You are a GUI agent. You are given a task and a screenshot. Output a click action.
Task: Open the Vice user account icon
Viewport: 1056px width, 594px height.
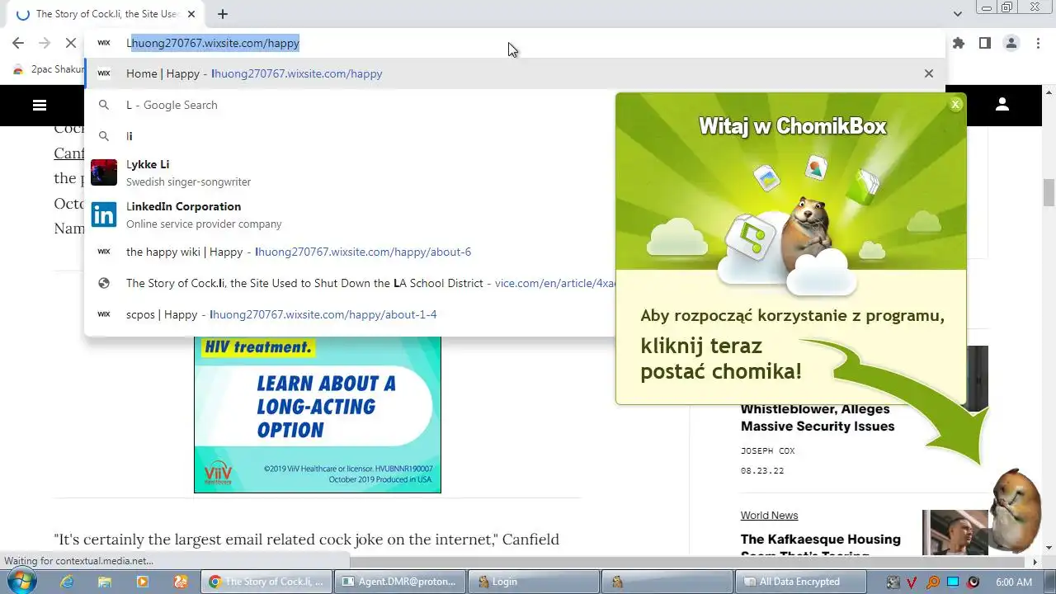point(1002,104)
